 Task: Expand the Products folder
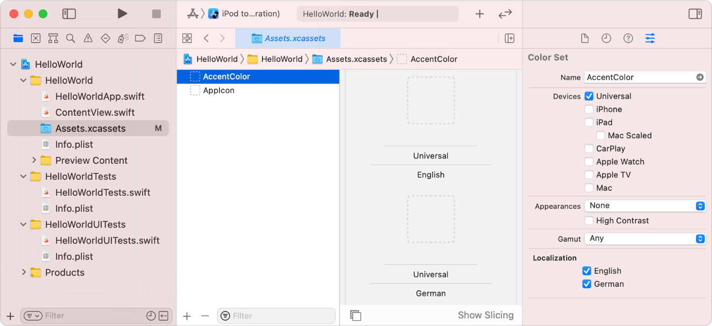click(23, 272)
